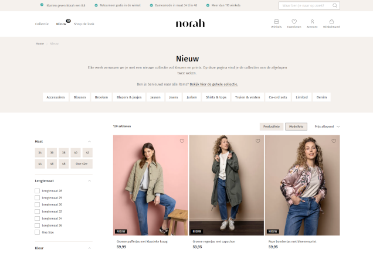Favorite the groene regenjas with heart icon
The image size is (373, 256).
click(257, 141)
